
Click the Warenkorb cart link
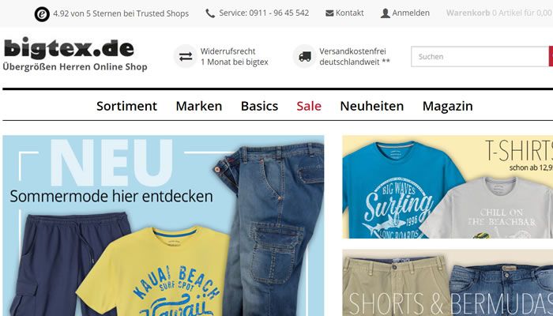tap(499, 13)
